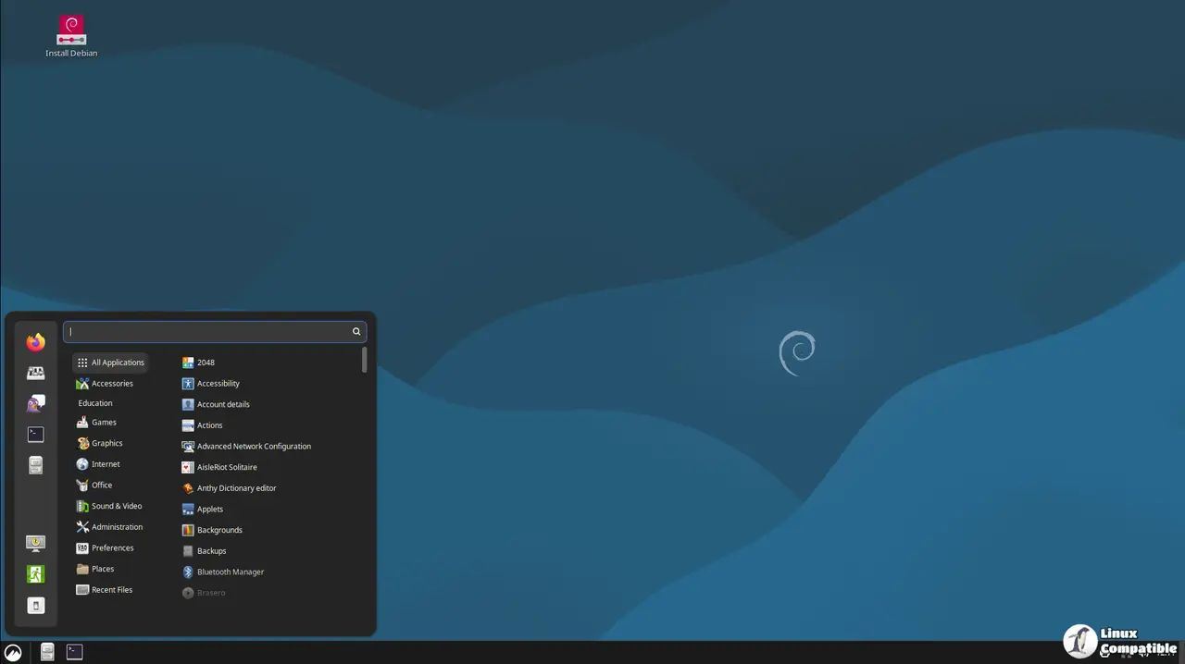Open Terminal launcher on the bottom panel
Screen dimensions: 1185x664
tap(75, 652)
